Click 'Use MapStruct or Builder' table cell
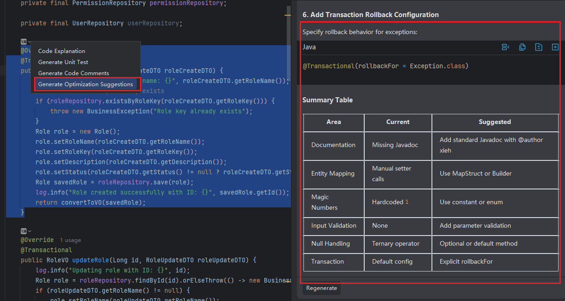The image size is (565, 301). (476, 173)
